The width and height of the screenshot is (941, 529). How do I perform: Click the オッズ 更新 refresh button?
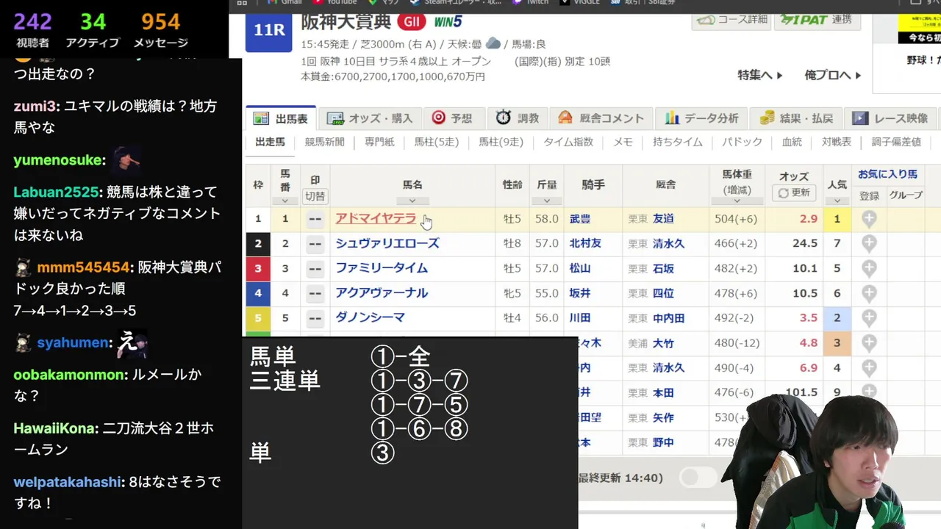click(794, 192)
